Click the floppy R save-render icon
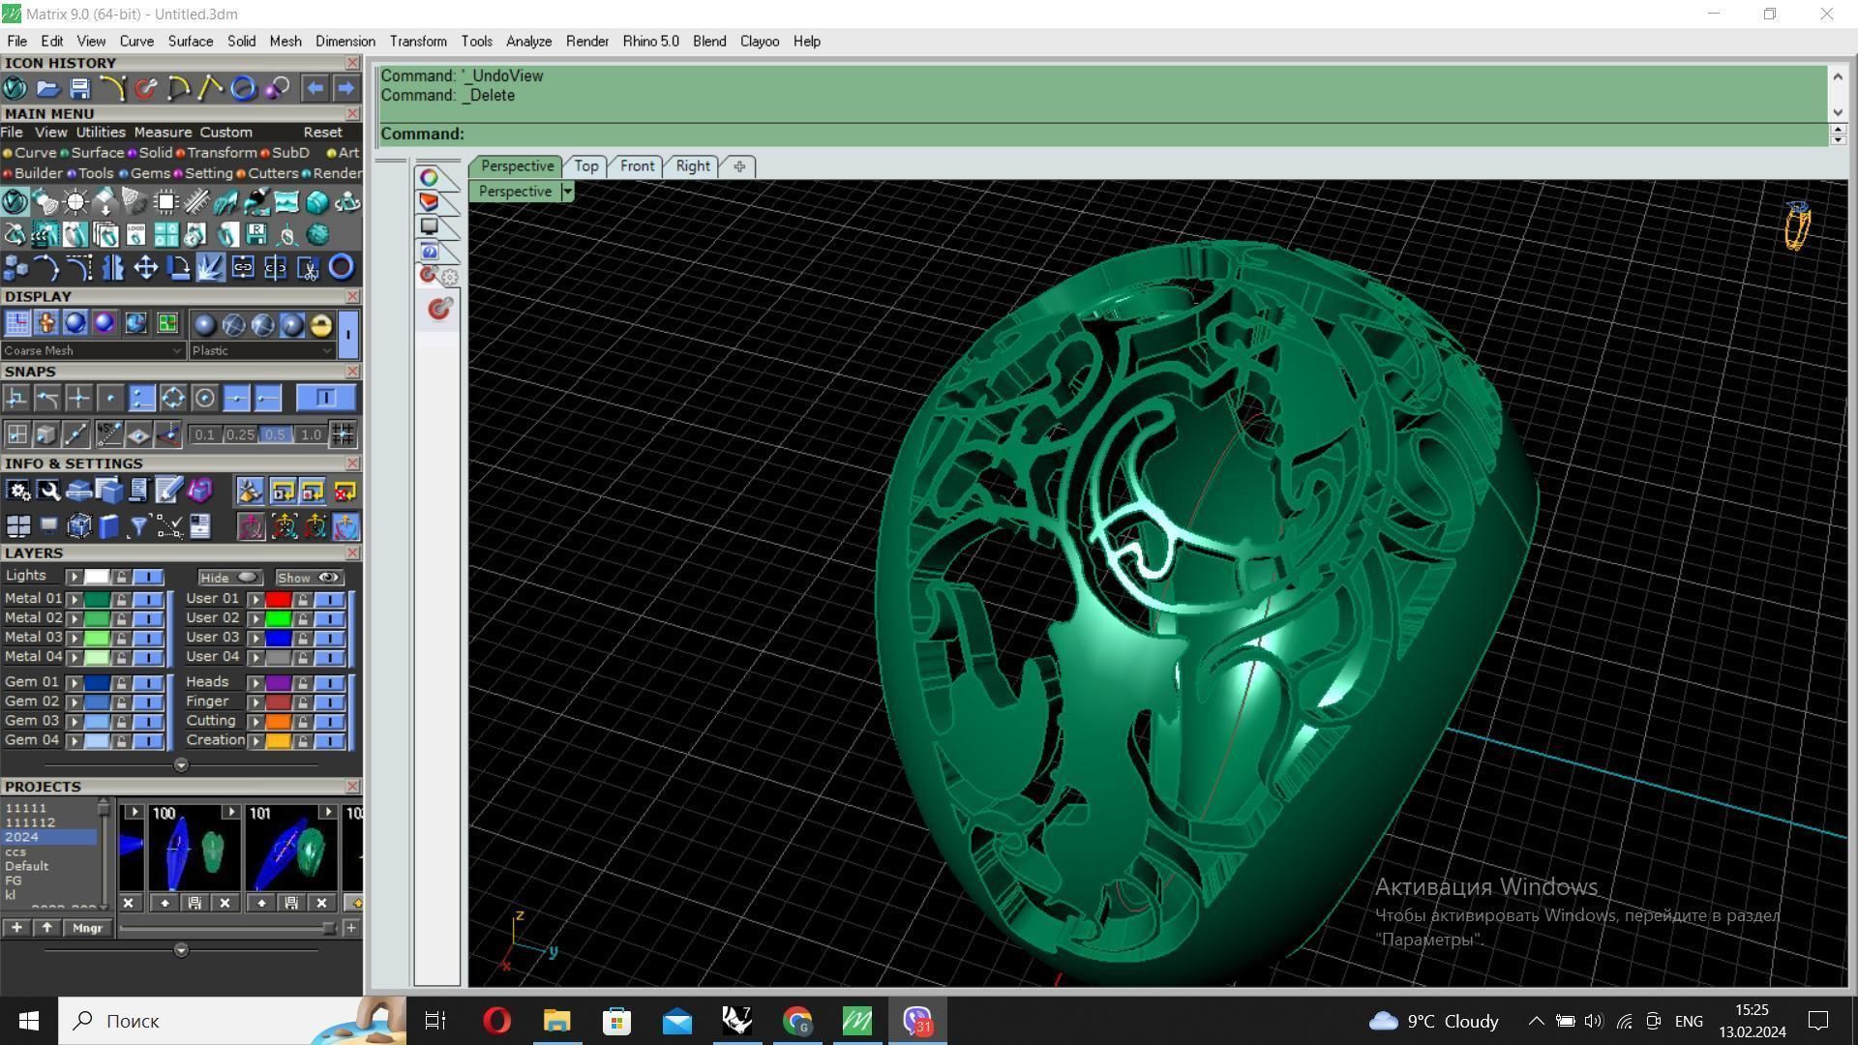The height and width of the screenshot is (1045, 1858). coord(255,234)
